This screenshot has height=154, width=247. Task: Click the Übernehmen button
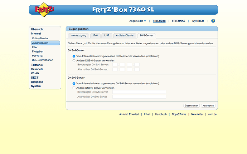coord(192,106)
